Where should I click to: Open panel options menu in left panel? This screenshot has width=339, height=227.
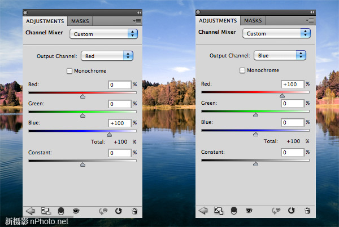coord(137,21)
